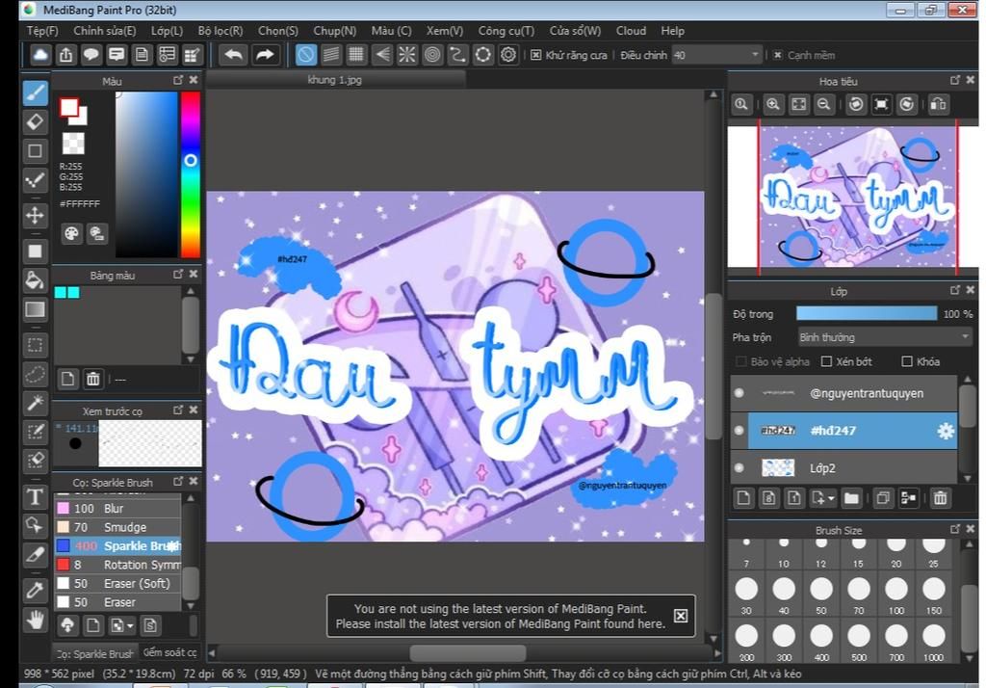Click the canvas horizontal scrollbar thumb
The image size is (986, 688).
pyautogui.click(x=468, y=652)
